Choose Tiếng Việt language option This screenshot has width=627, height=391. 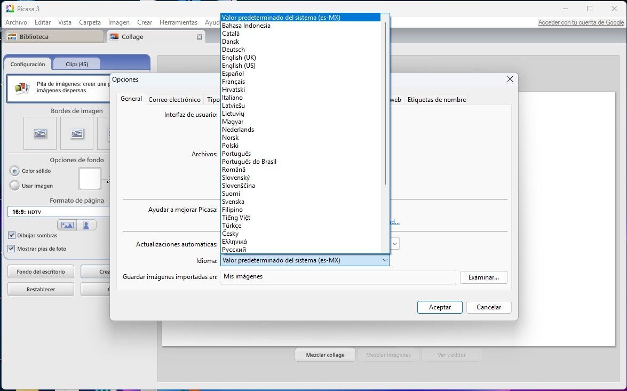[301, 218]
